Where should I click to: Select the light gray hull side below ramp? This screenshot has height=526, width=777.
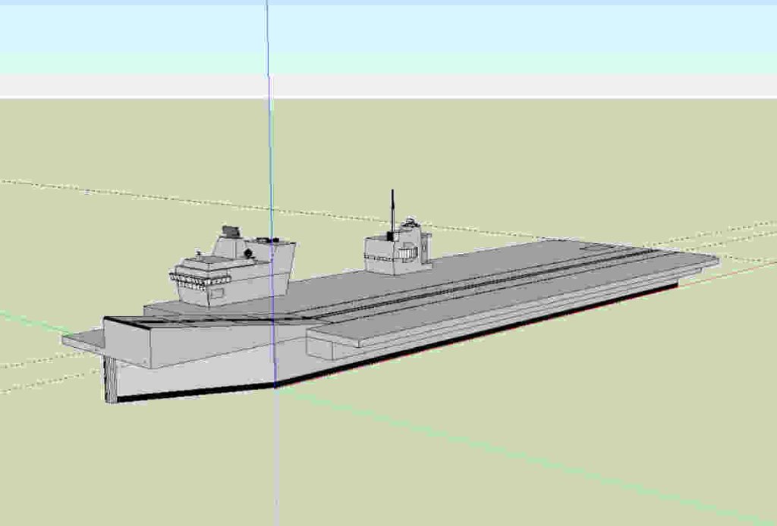pos(197,377)
